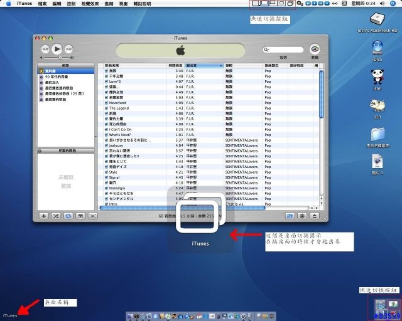Skip ahead with the iTunes fast-forward button
402x321 pixels.
point(68,49)
